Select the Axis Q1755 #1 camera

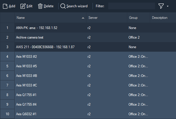[26, 95]
